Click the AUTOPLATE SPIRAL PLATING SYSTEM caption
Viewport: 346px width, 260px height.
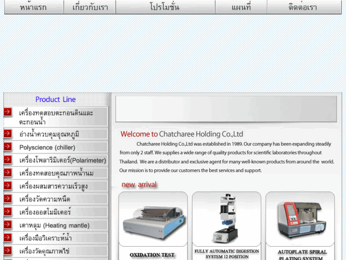[302, 255]
